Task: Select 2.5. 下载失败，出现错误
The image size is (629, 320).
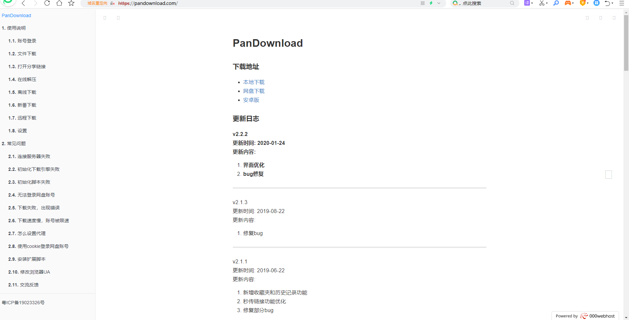Action: (x=34, y=208)
